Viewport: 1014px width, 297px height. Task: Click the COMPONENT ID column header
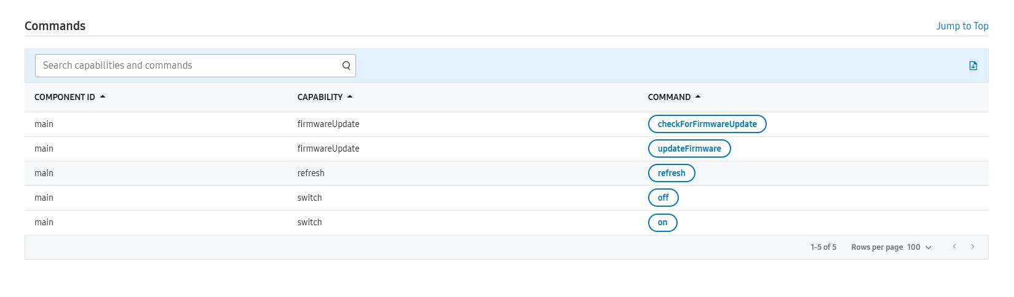[65, 97]
